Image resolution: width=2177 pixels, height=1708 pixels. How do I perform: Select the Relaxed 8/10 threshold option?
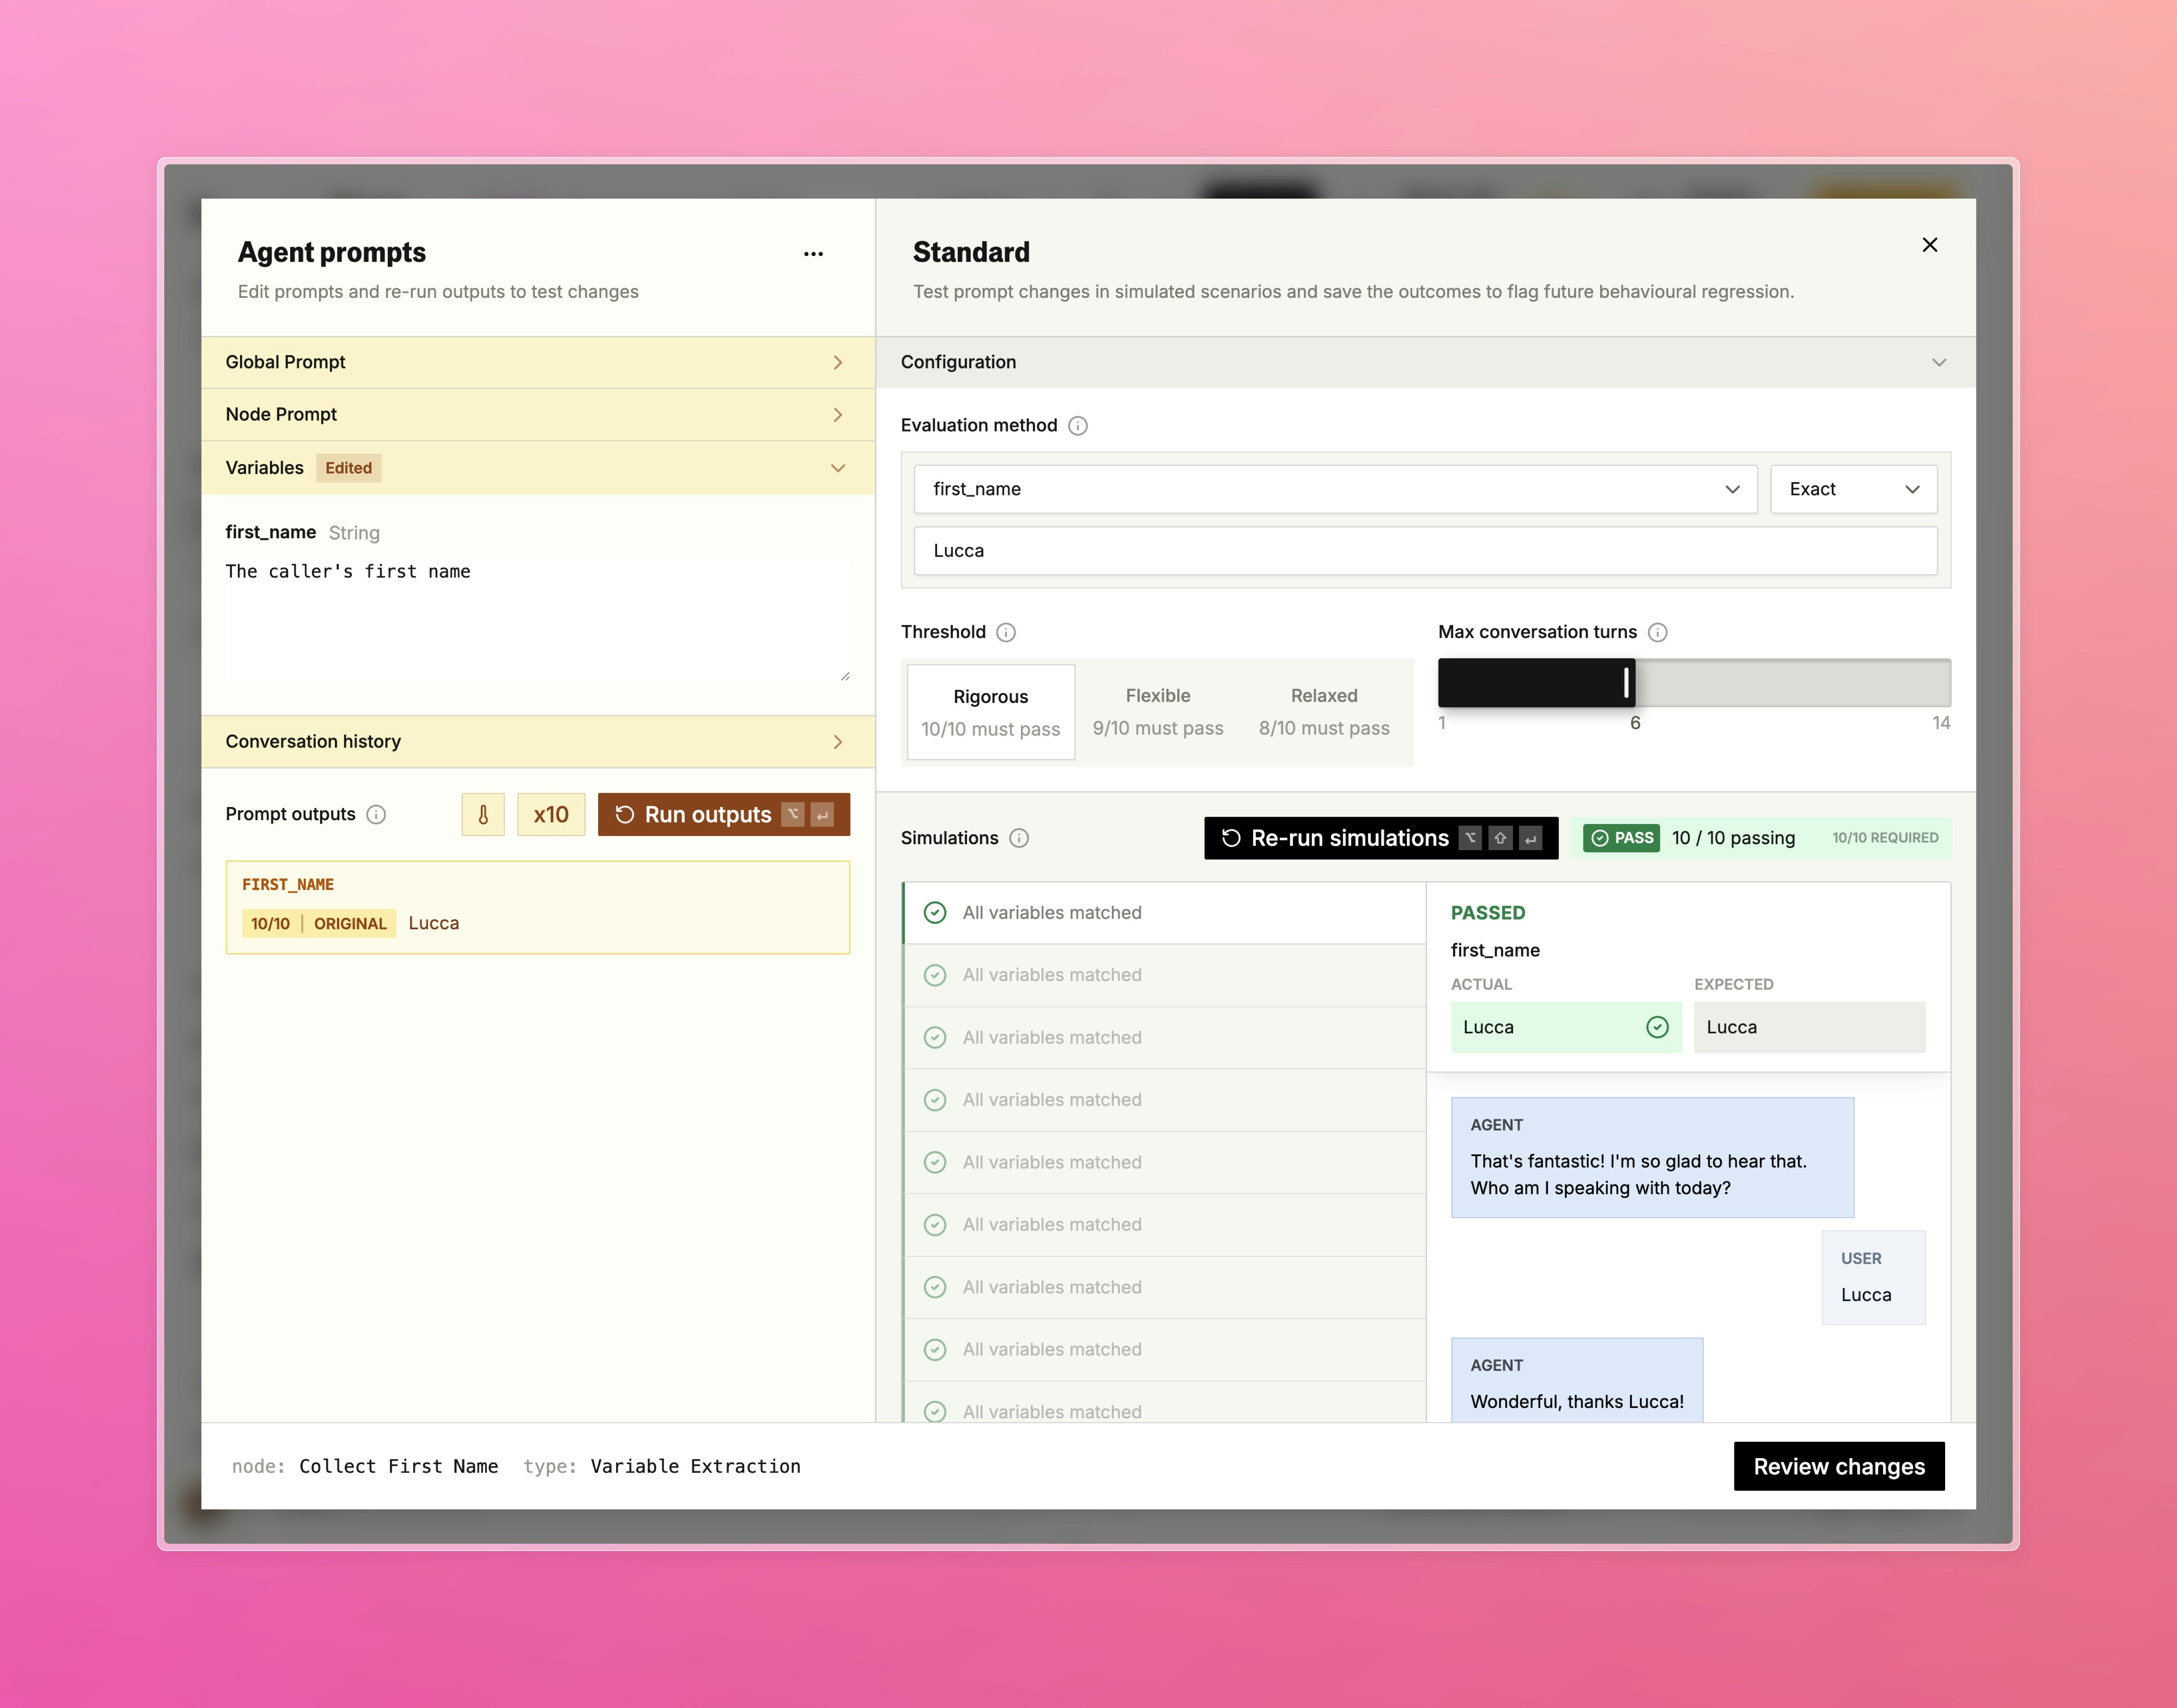1323,712
